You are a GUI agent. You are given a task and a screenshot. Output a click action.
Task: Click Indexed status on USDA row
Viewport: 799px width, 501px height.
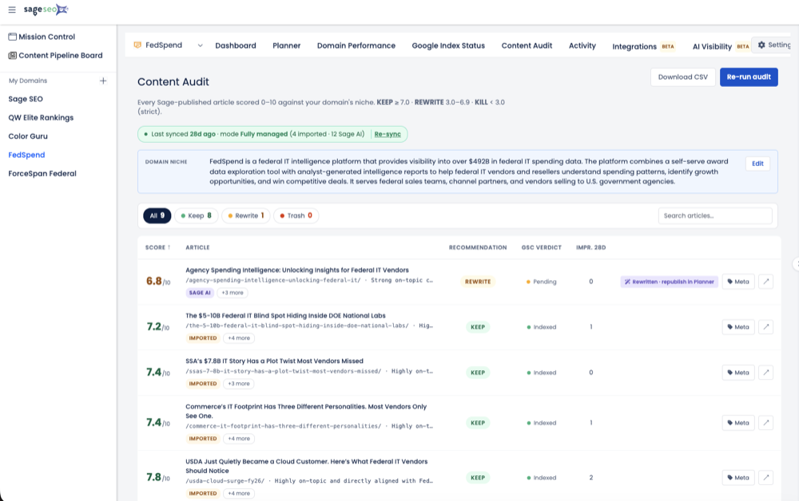click(x=542, y=478)
